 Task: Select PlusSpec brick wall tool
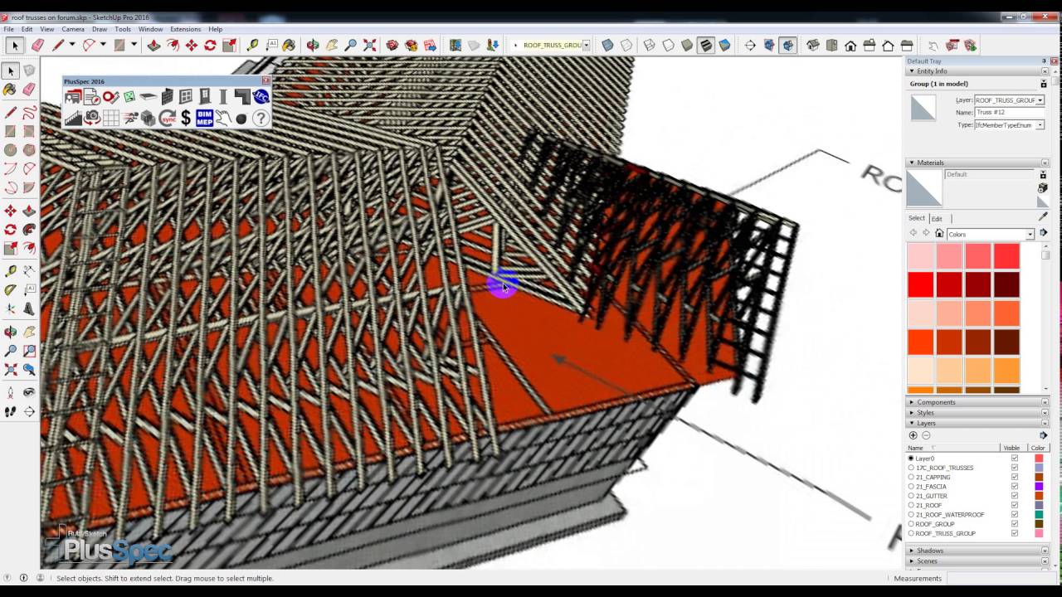(x=168, y=97)
